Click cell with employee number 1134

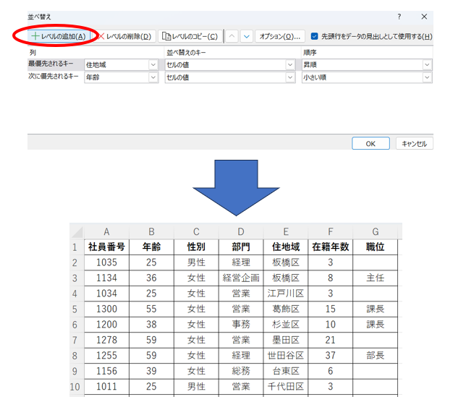[106, 278]
